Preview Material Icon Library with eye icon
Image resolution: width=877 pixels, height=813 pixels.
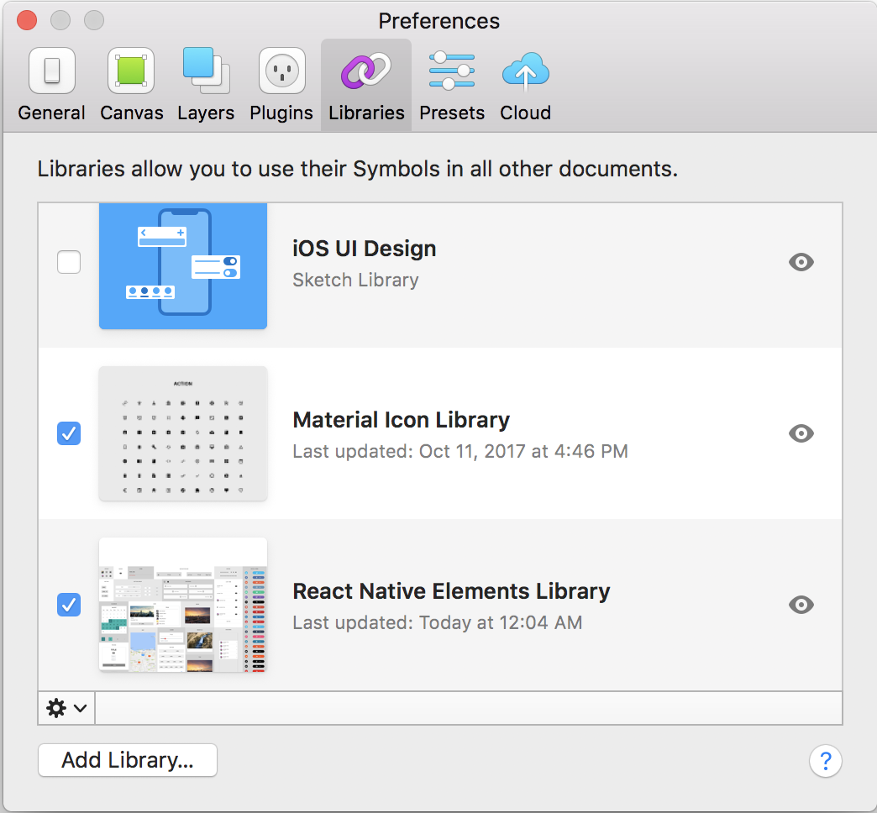(801, 433)
